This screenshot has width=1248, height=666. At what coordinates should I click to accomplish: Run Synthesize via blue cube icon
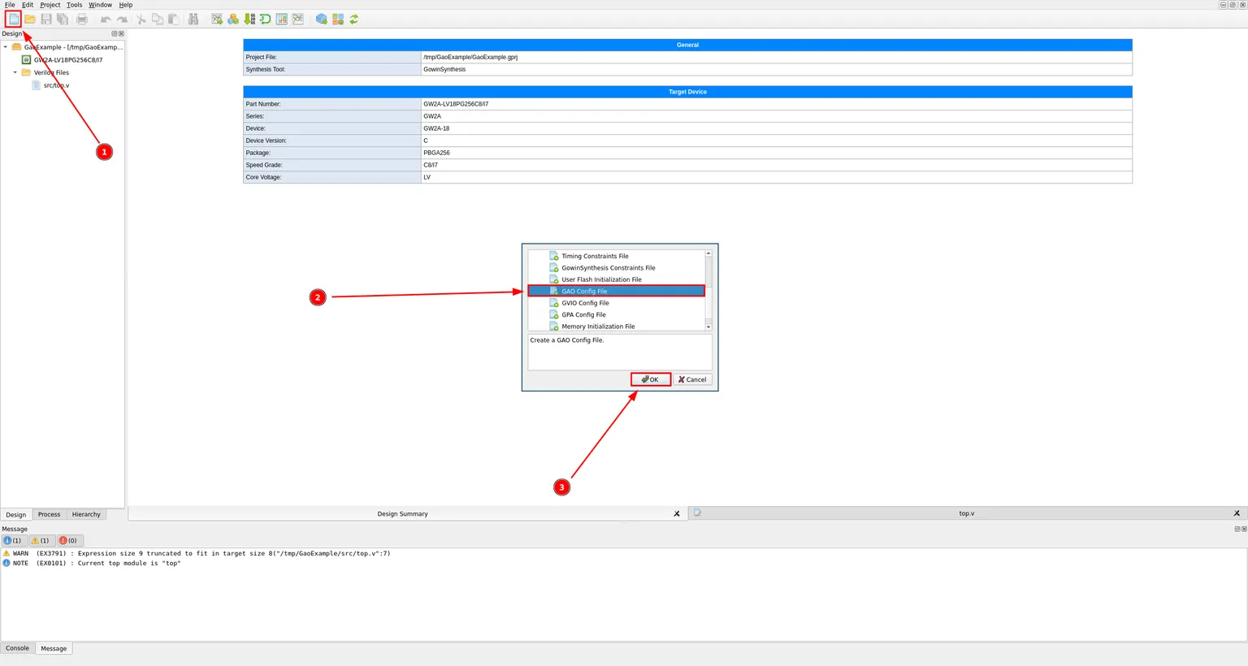point(322,19)
